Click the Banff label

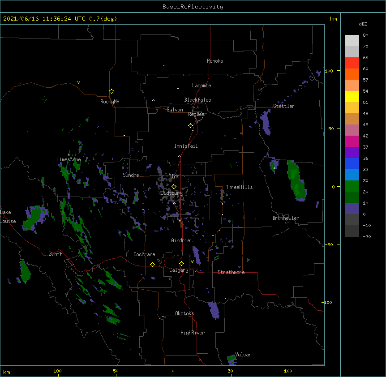click(56, 254)
